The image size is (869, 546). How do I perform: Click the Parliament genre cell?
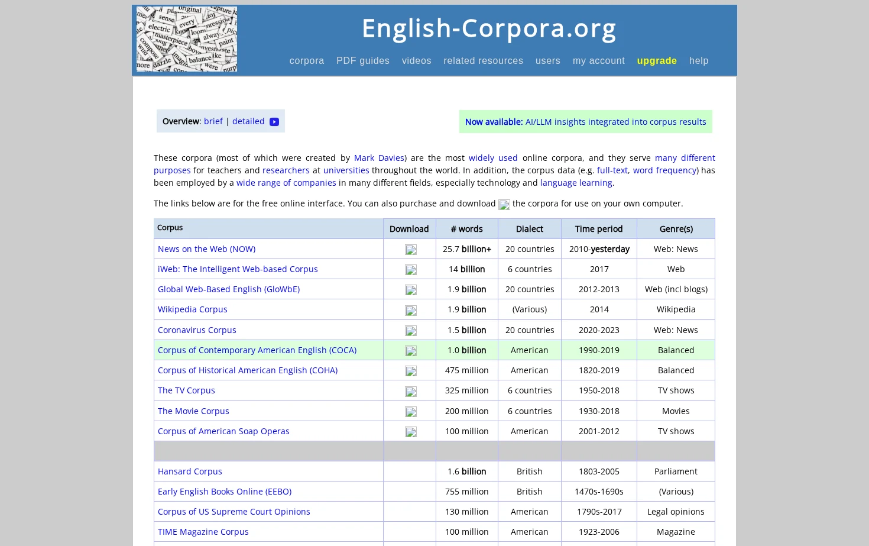[676, 471]
